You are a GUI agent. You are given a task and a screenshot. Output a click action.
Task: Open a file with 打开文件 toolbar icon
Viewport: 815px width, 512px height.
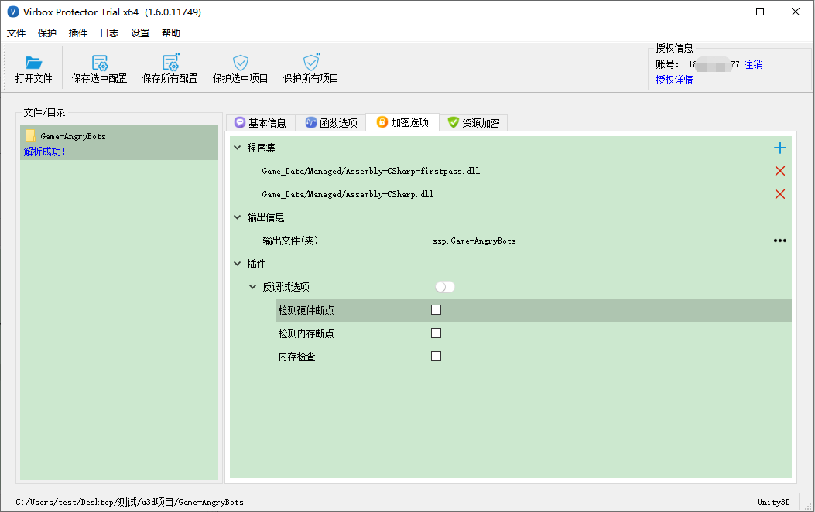tap(34, 63)
